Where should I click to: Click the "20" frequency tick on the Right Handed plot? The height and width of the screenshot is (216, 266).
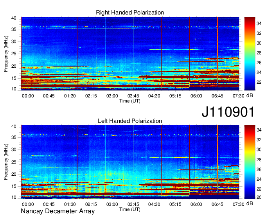(14, 66)
